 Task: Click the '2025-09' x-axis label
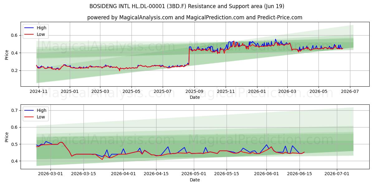194,92
